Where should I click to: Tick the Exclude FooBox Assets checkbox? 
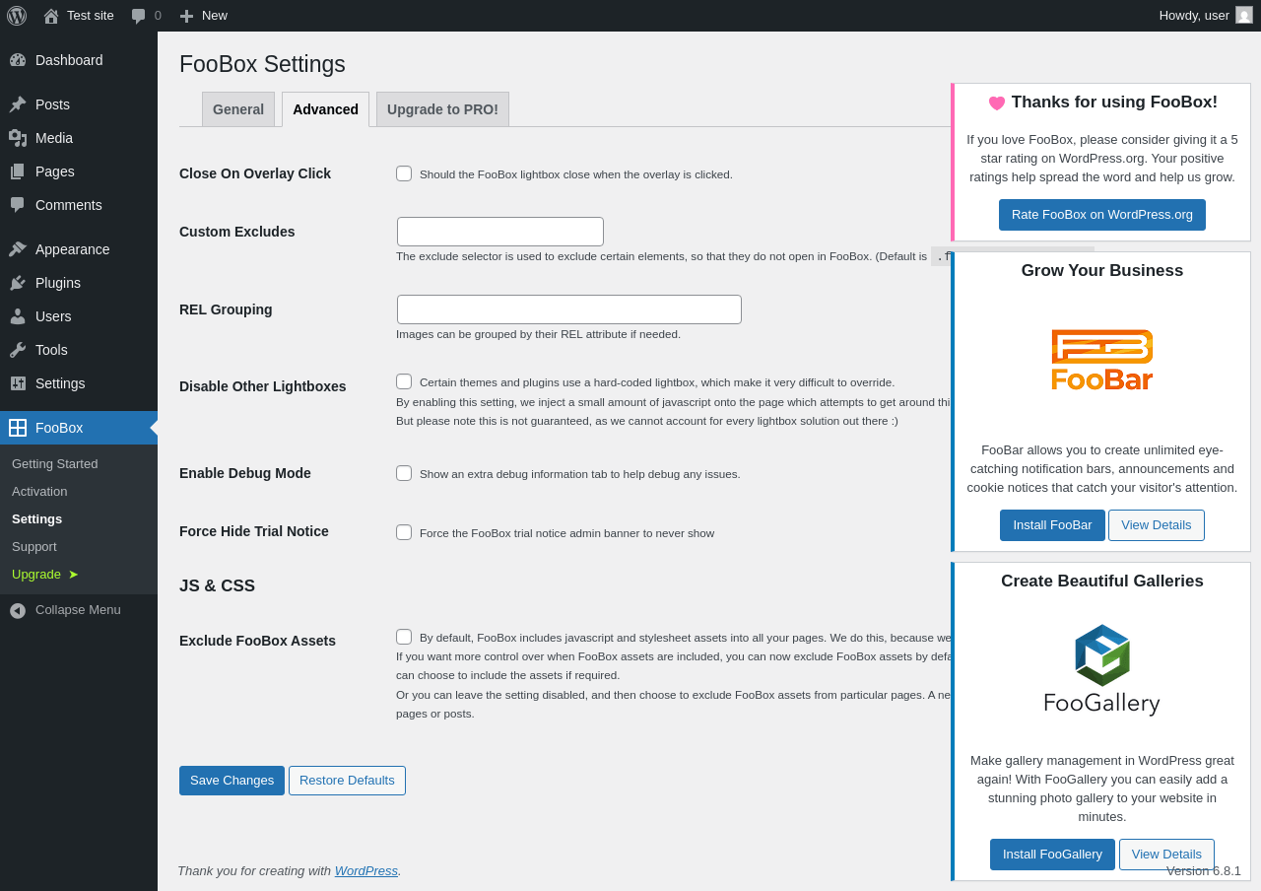(404, 637)
